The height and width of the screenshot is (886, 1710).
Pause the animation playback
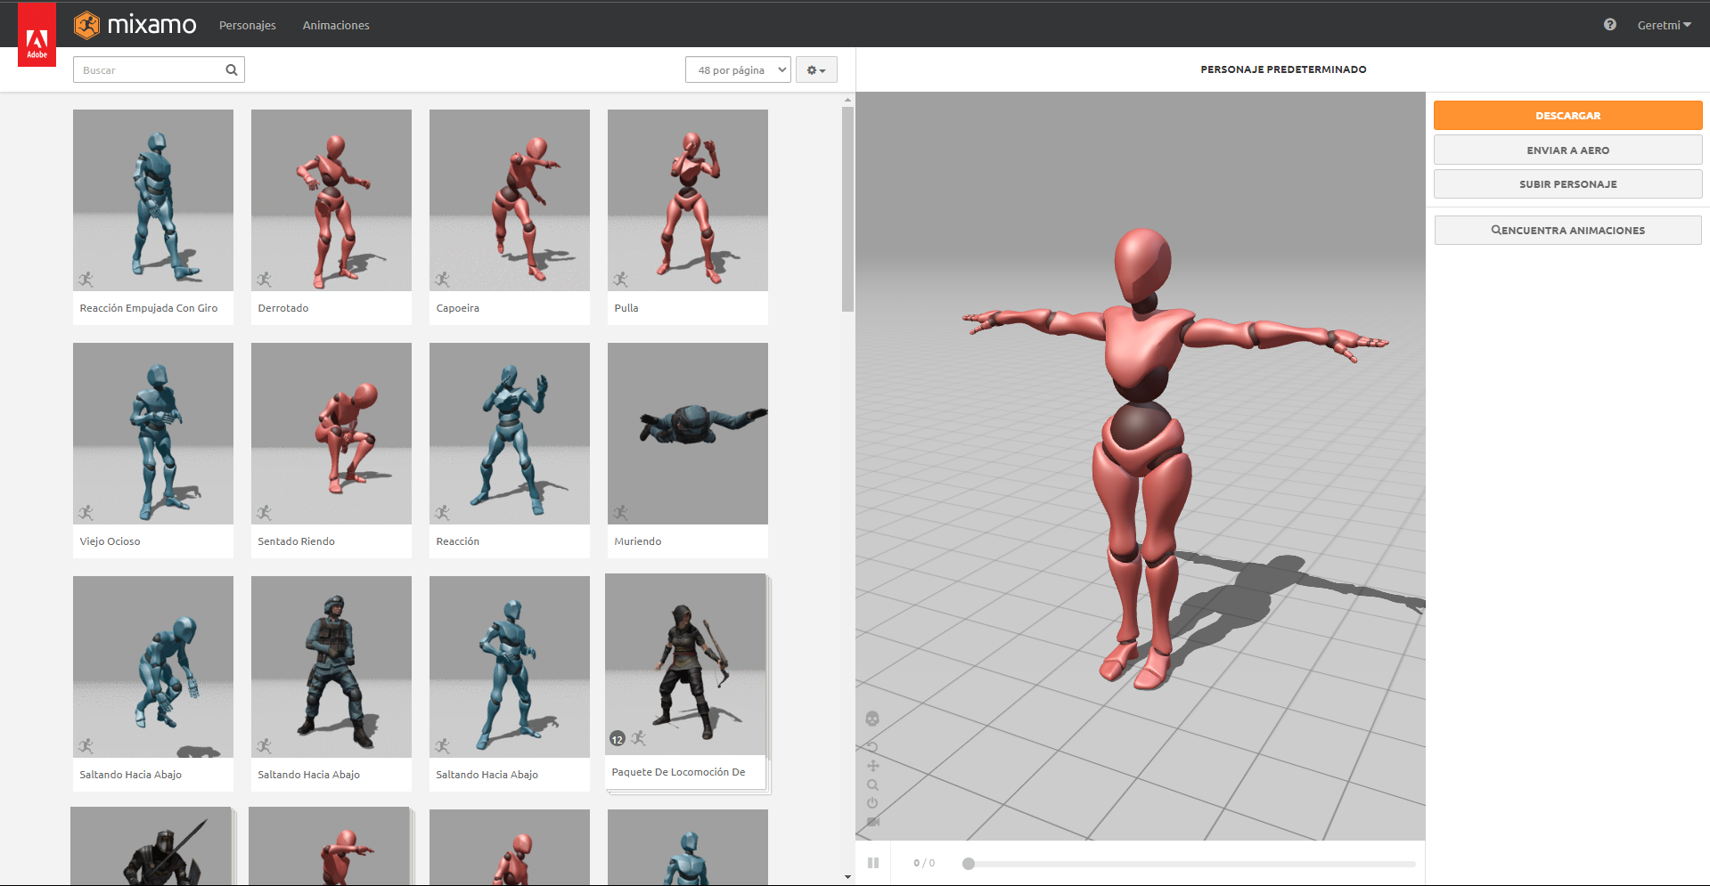tap(873, 863)
